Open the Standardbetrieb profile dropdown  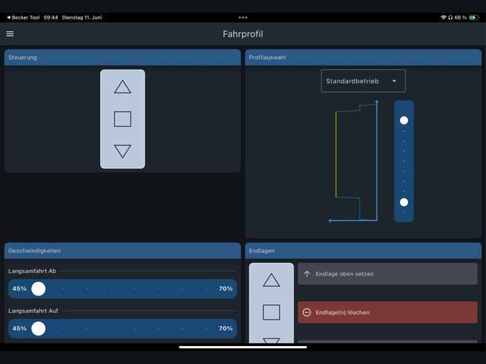coord(363,81)
